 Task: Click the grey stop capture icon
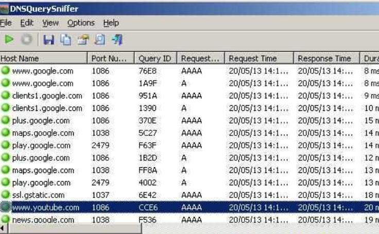pos(27,40)
